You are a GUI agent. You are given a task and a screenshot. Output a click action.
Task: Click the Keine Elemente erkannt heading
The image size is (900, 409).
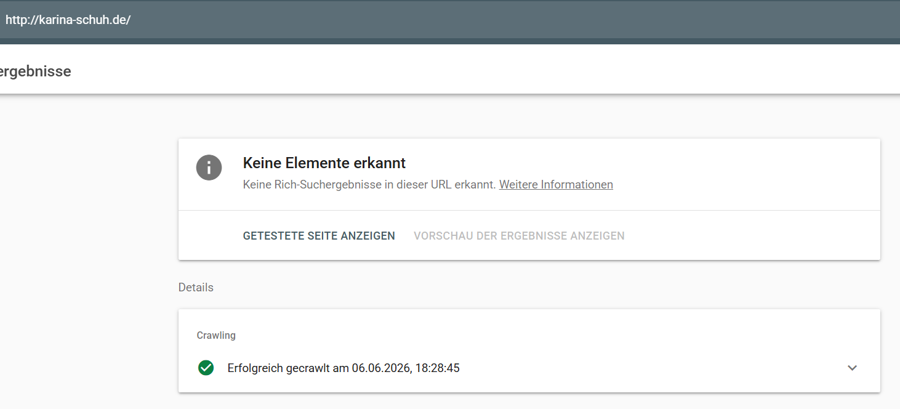[324, 163]
